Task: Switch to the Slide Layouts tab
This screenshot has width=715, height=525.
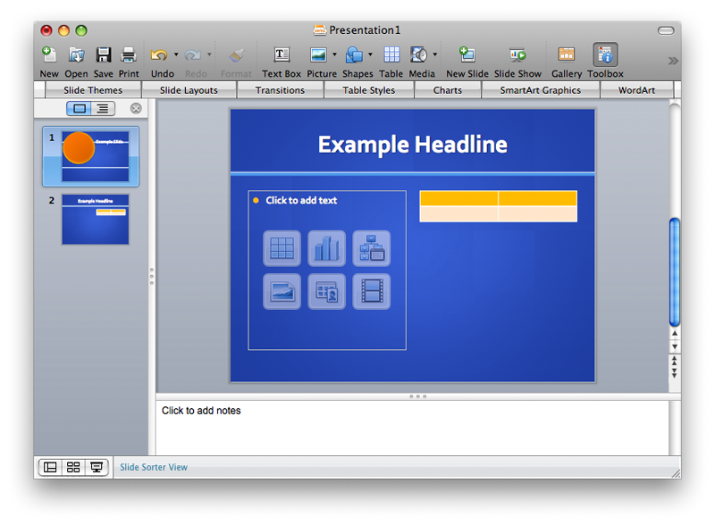Action: click(189, 90)
